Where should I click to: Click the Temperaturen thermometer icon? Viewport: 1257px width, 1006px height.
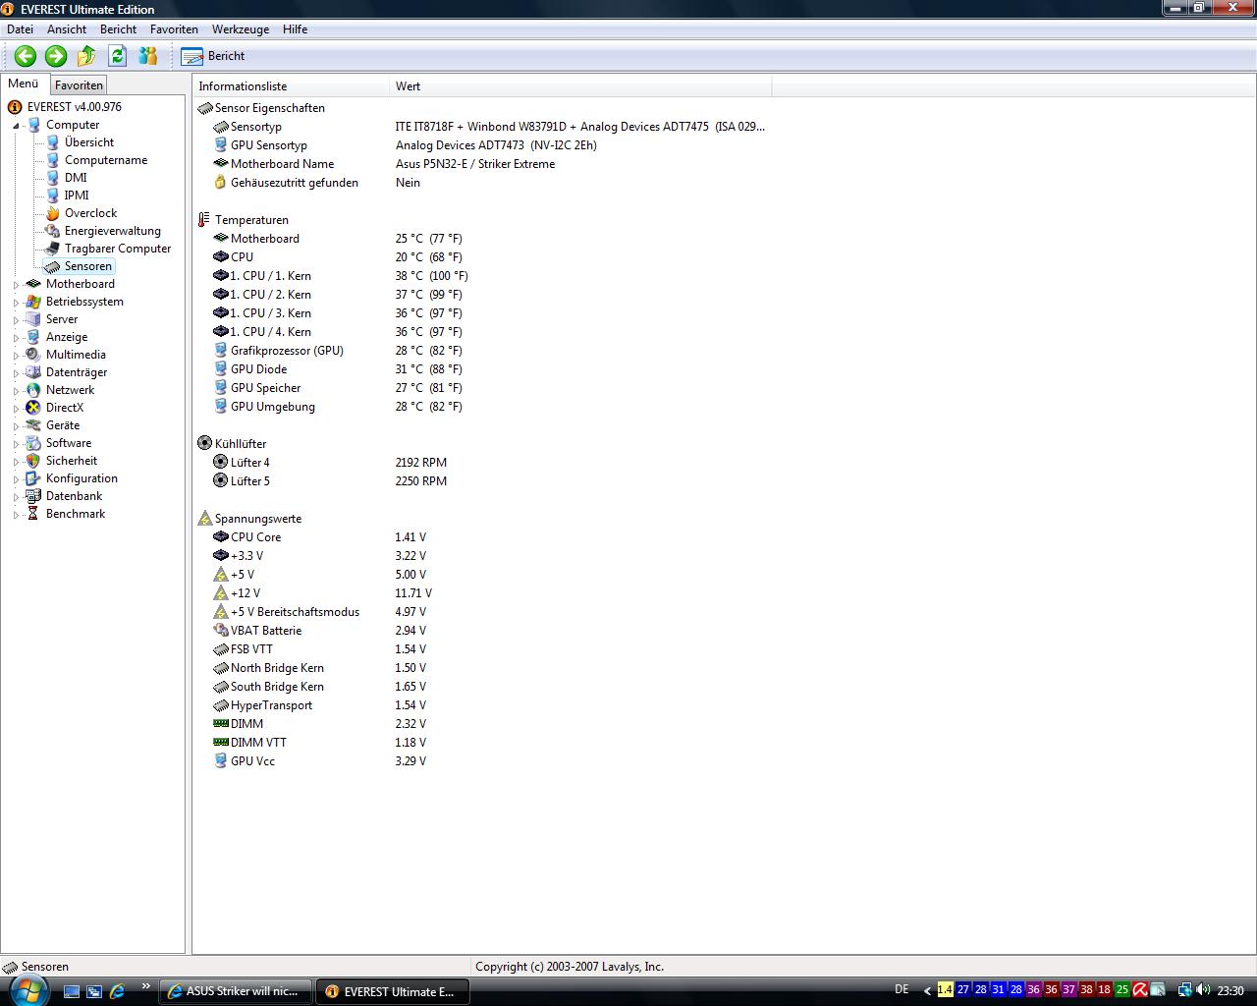tap(204, 220)
